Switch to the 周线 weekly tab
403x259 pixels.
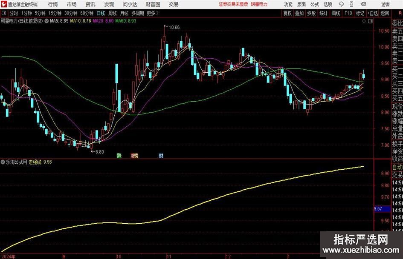point(113,13)
